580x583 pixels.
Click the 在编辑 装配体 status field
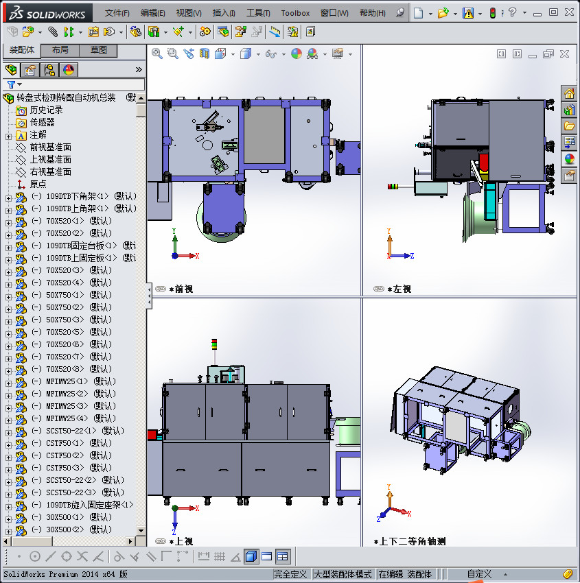pyautogui.click(x=405, y=575)
